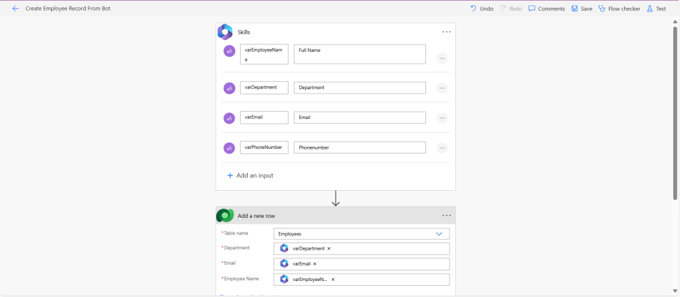The width and height of the screenshot is (680, 297).
Task: Remove varDepartment token from Department field
Action: coord(329,248)
